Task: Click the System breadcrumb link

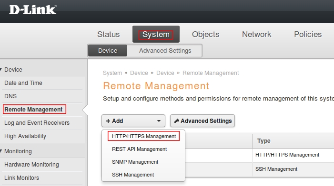Action: pyautogui.click(x=112, y=73)
